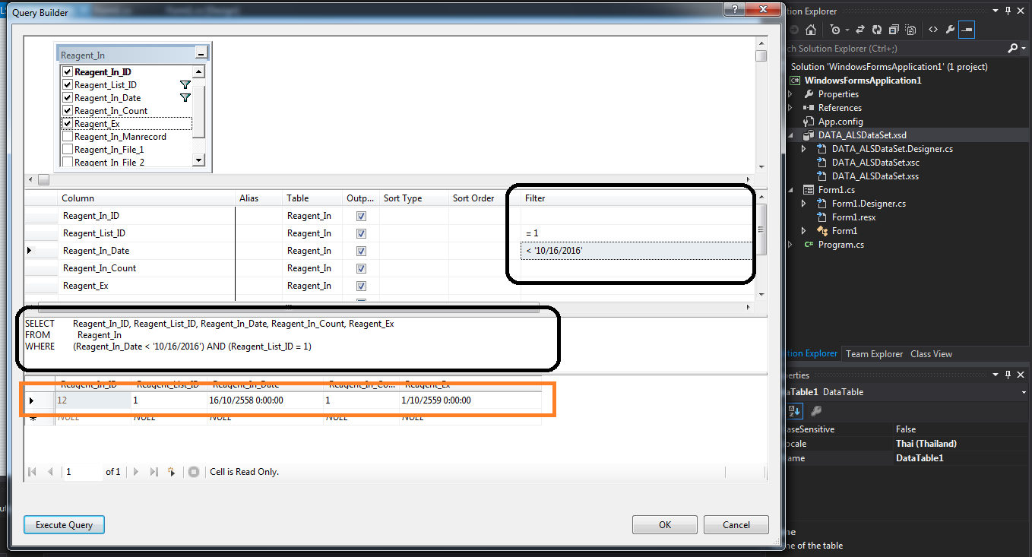Expand the References node in Solution Explorer
Screen dimensions: 1032x557
click(790, 108)
